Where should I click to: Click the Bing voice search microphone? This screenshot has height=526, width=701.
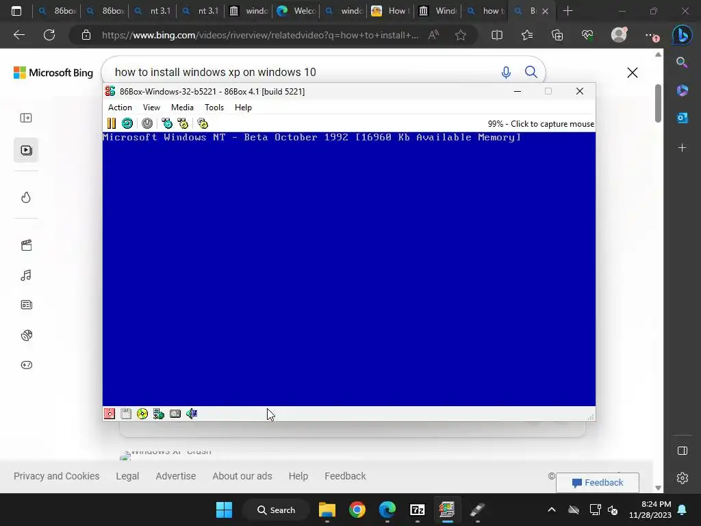[506, 72]
